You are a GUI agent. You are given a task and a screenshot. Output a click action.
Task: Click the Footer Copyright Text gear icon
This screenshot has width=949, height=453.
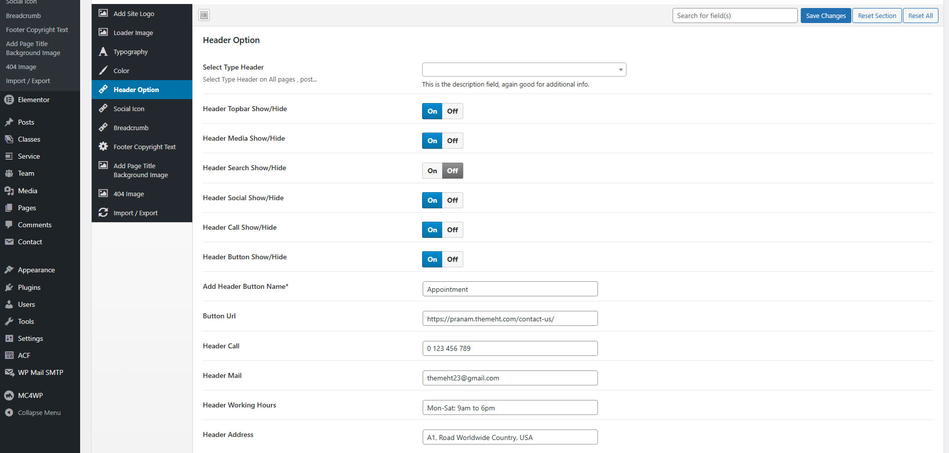[103, 147]
